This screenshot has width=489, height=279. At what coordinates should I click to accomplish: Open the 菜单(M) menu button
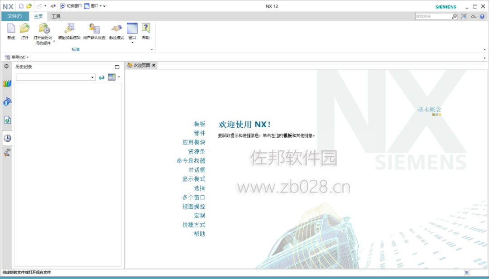[x=17, y=57]
